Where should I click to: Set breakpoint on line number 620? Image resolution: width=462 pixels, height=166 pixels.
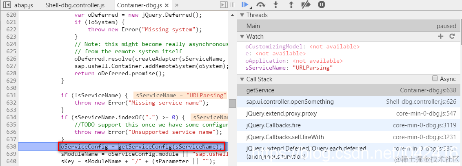tap(11, 15)
